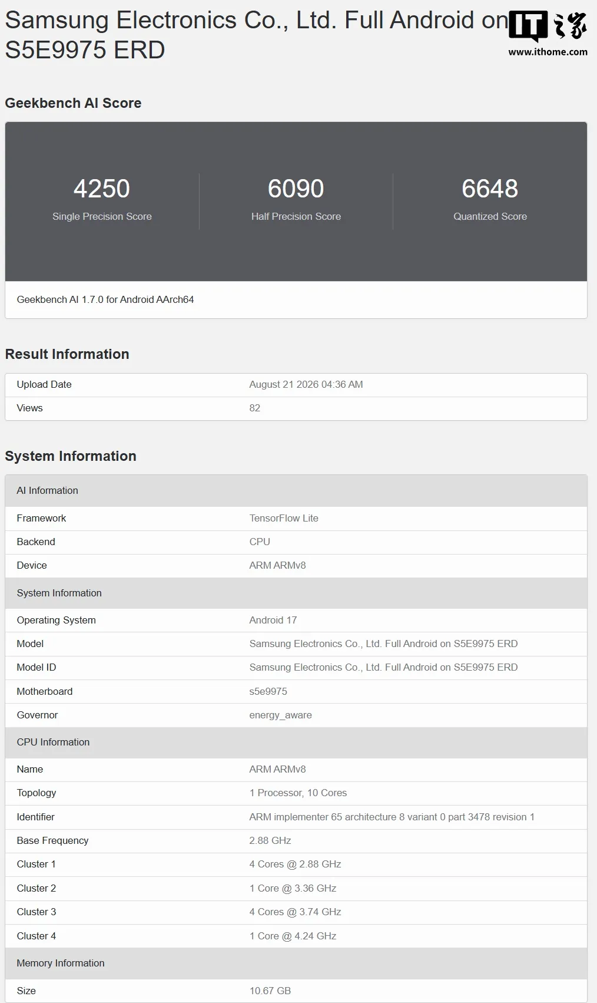Click the Memory Information section header

pyautogui.click(x=296, y=963)
